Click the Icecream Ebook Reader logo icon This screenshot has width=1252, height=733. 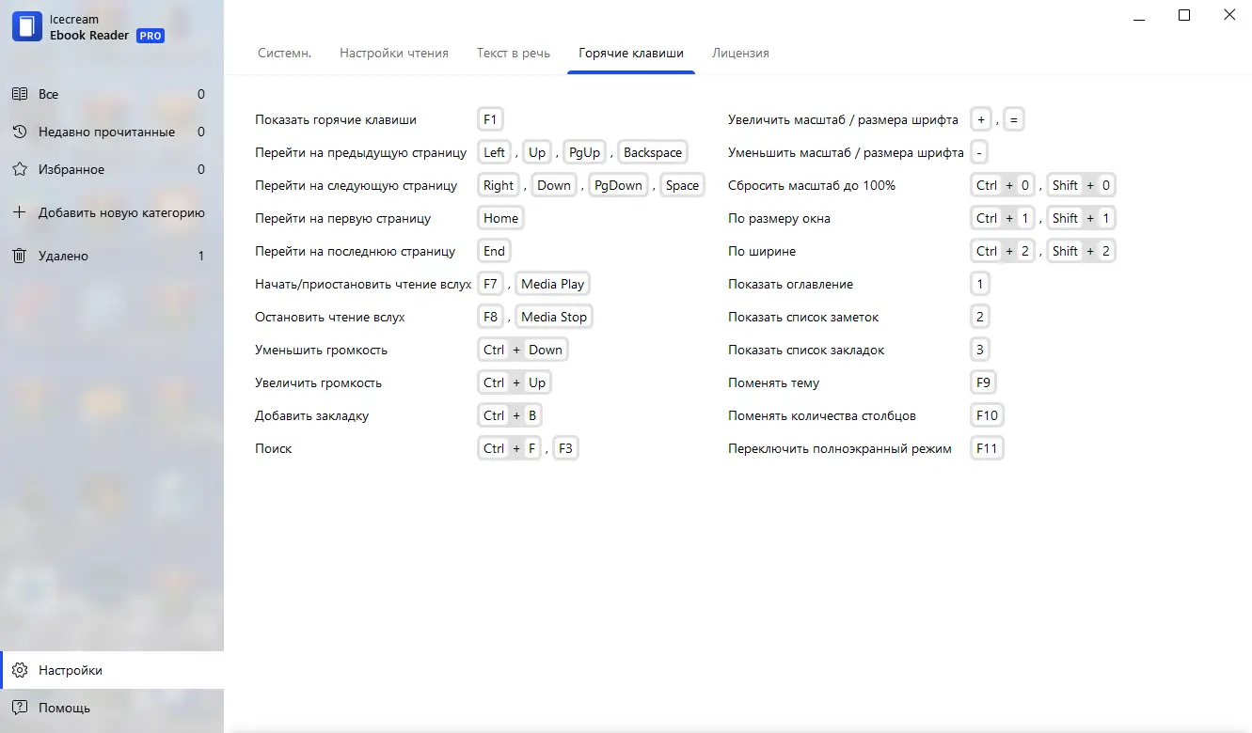27,26
